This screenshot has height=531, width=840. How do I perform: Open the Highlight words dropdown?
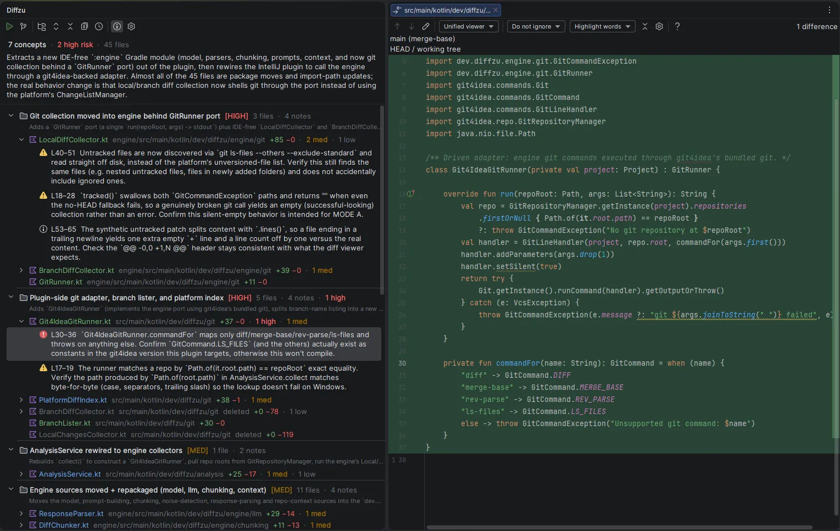602,26
